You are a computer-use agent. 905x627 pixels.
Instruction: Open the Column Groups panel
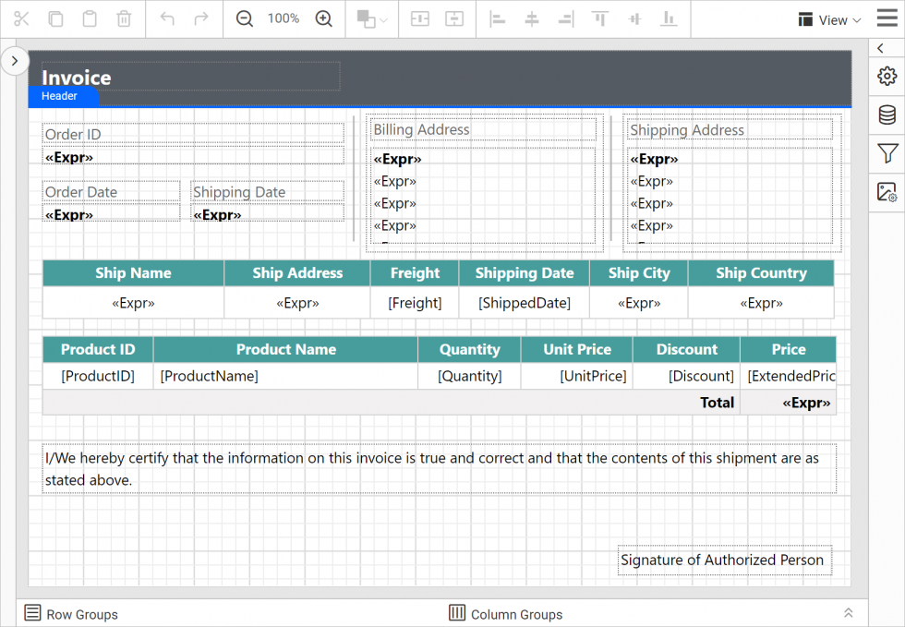click(506, 614)
